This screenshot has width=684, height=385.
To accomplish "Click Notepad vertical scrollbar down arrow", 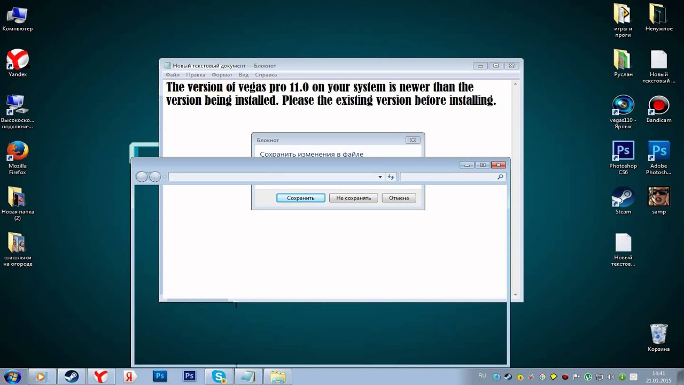I will click(515, 294).
